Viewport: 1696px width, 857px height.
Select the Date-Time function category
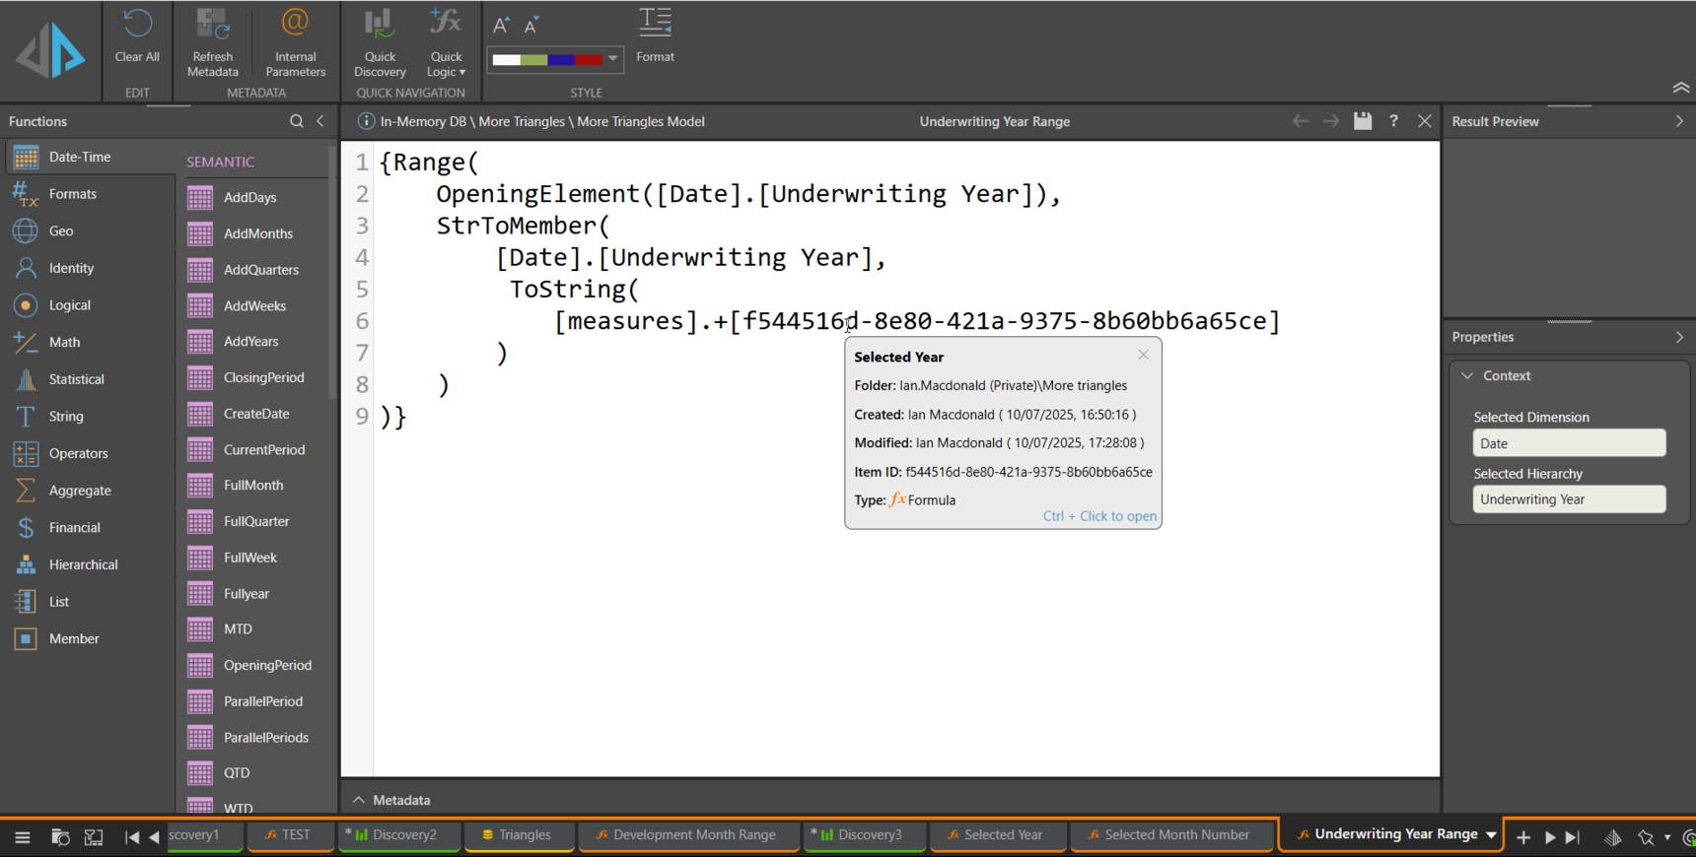click(89, 157)
